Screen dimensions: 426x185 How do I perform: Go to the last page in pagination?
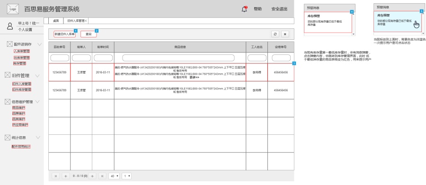pyautogui.click(x=102, y=176)
